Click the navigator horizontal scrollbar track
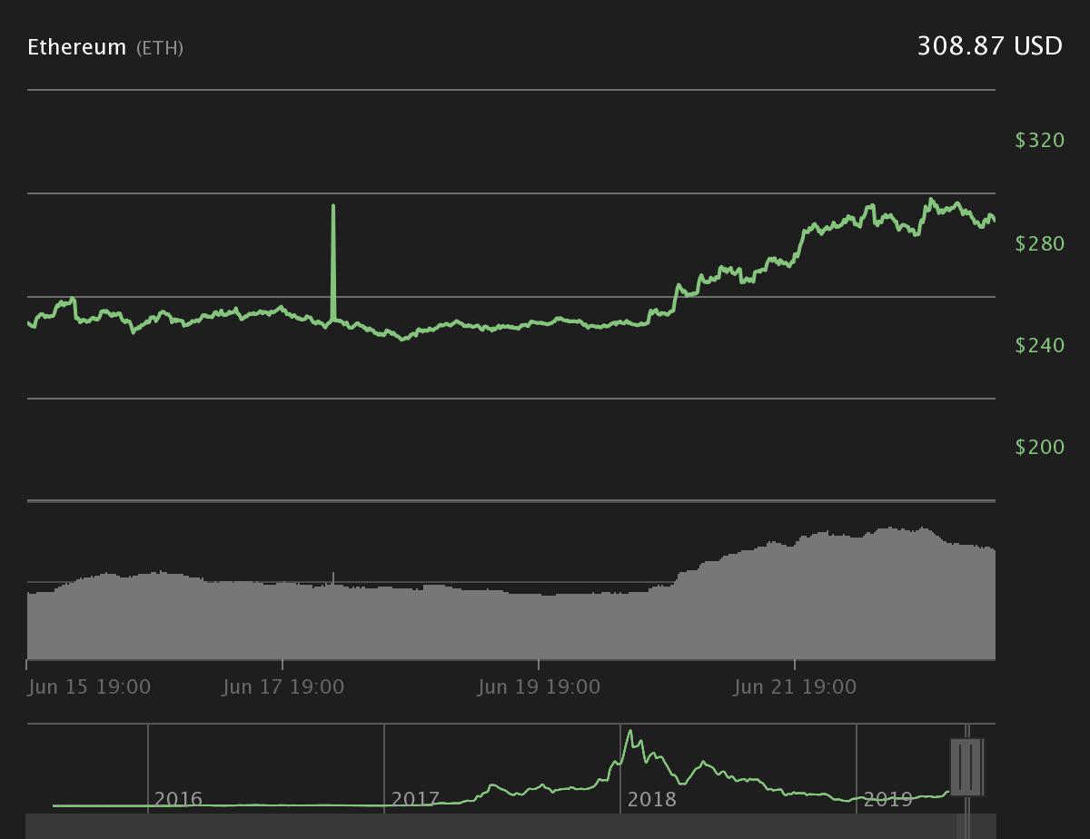1090x839 pixels. click(510, 826)
